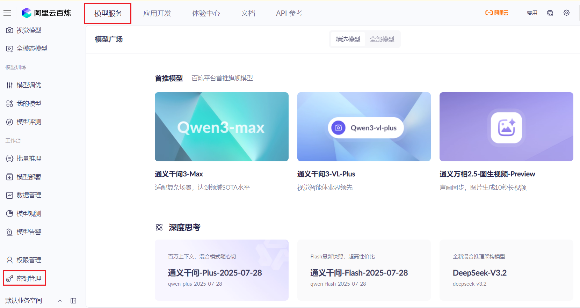Image resolution: width=580 pixels, height=308 pixels.
Task: Open language globe icon in header
Action: click(550, 13)
